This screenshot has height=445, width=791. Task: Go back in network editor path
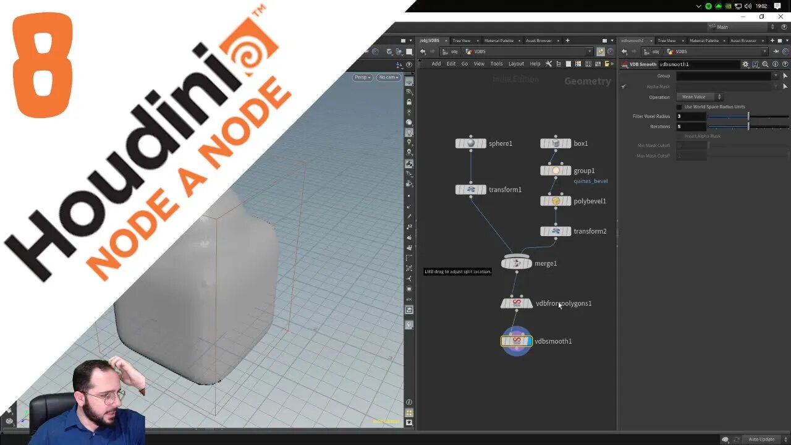[423, 52]
